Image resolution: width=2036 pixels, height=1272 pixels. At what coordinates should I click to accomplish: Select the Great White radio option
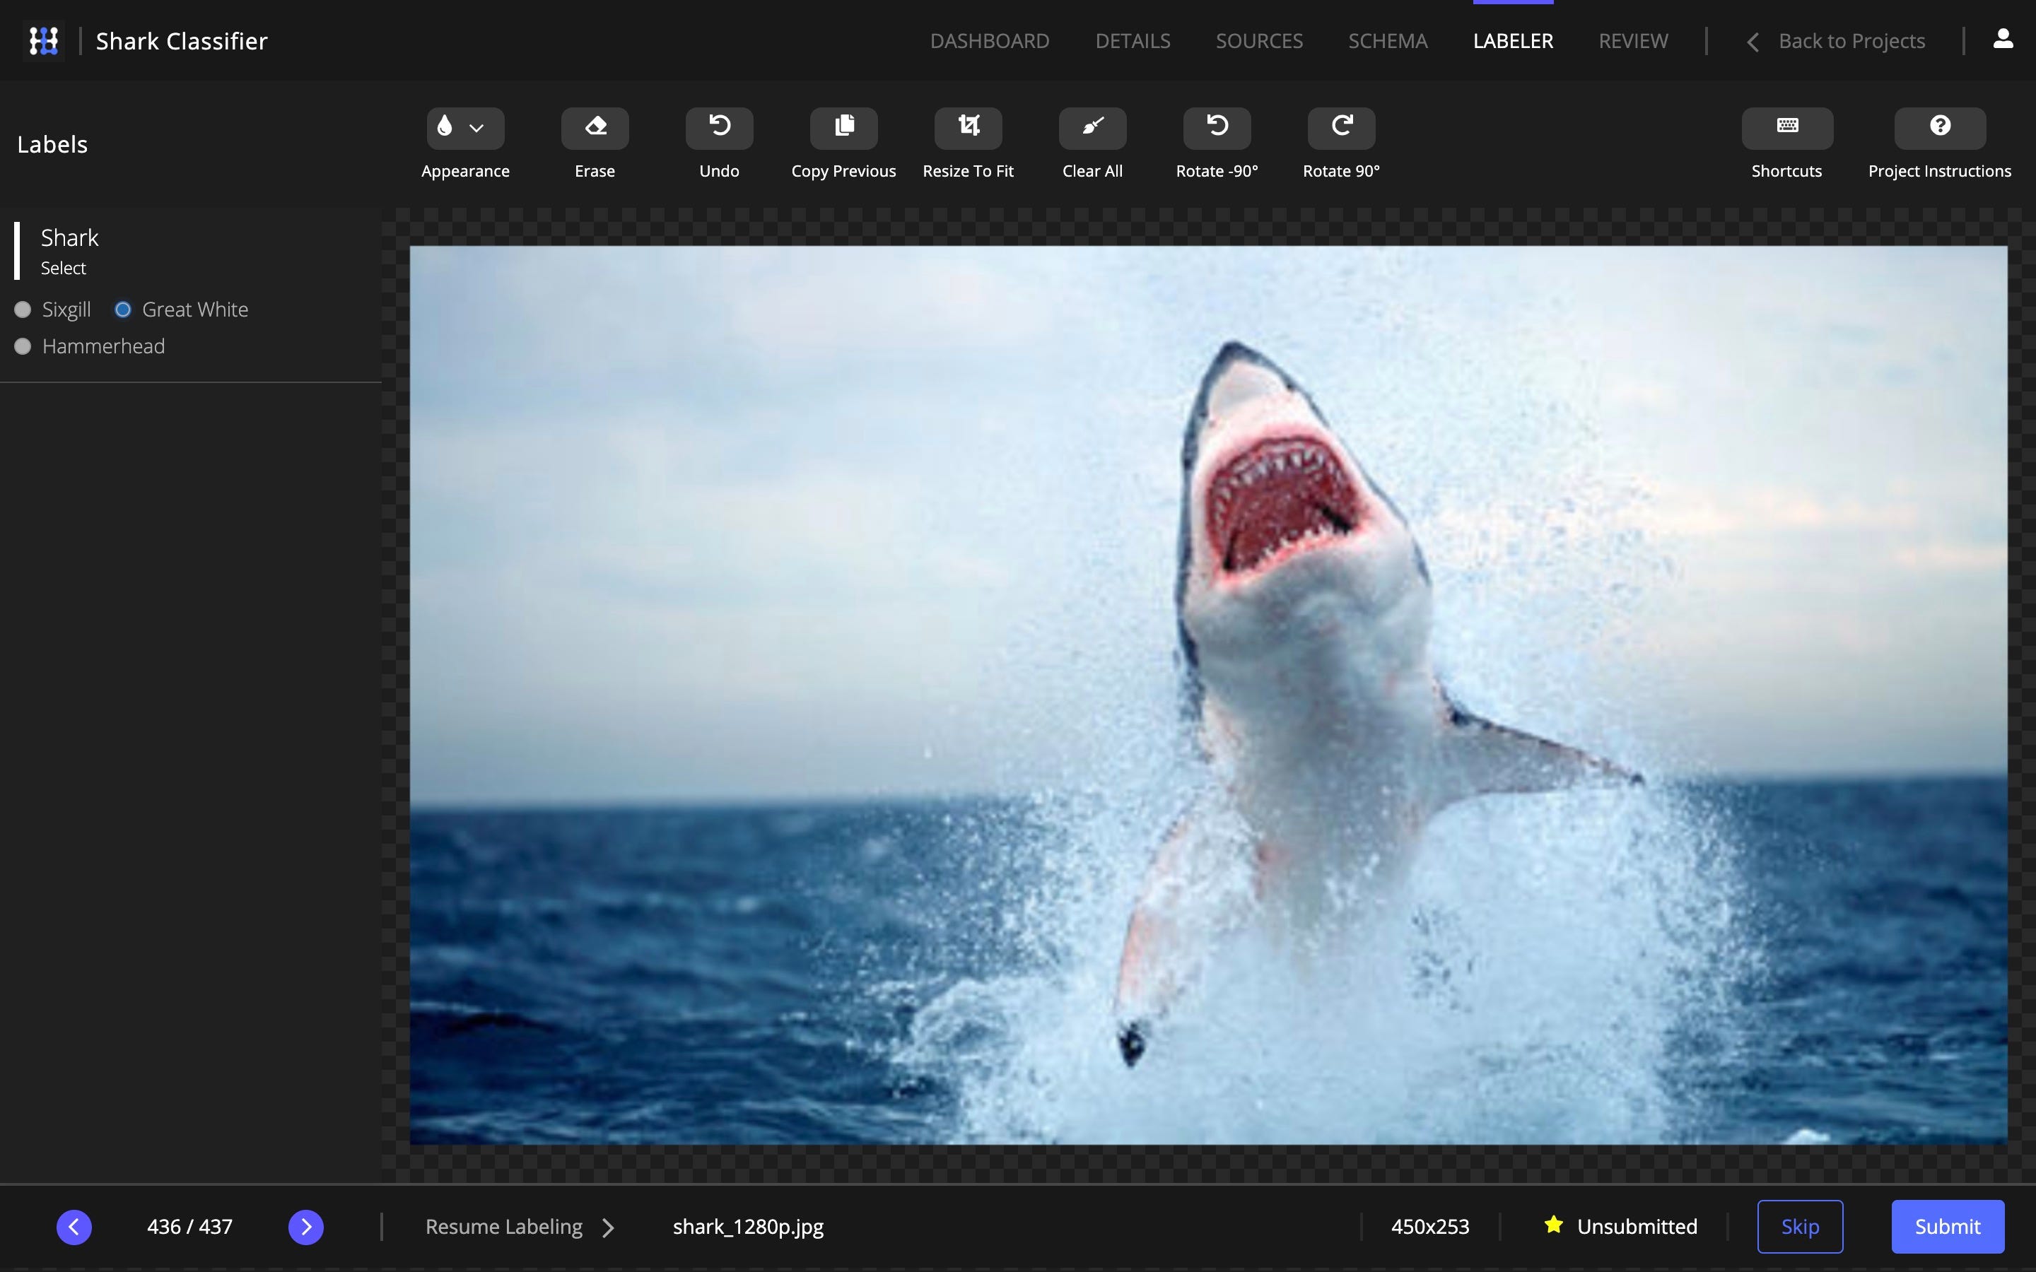click(123, 310)
